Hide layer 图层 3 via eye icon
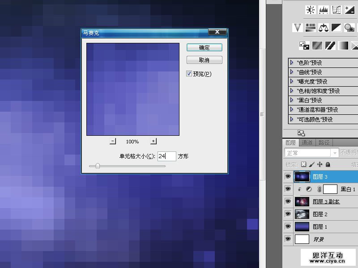This screenshot has height=268, width=358. click(x=288, y=177)
